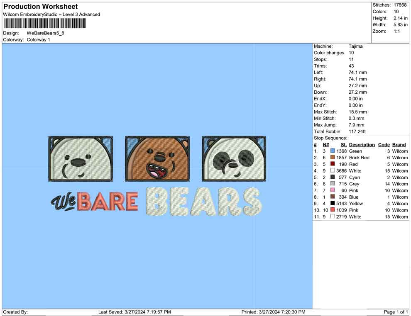Image resolution: width=411 pixels, height=316 pixels.
Task: Click the Up value '27.2 mm'
Action: point(358,85)
